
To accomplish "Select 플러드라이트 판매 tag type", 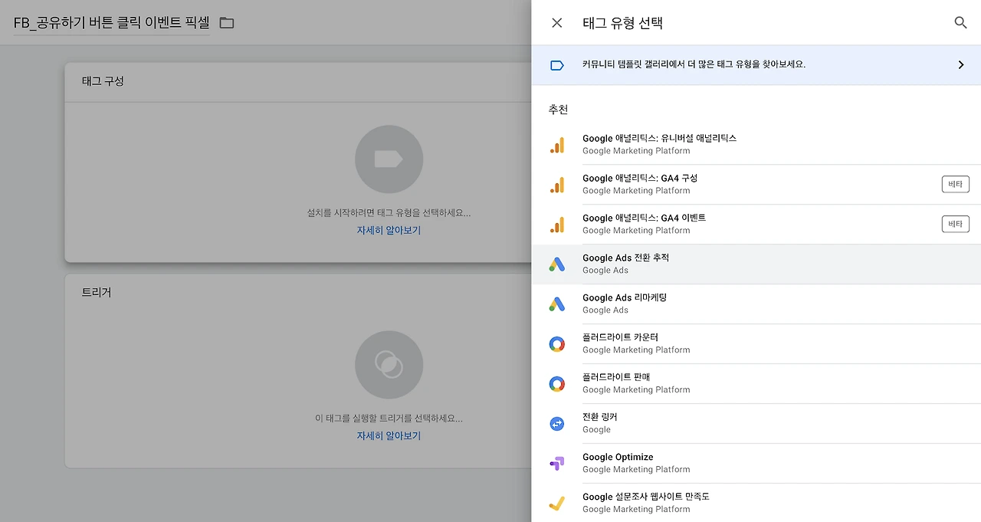I will point(756,384).
